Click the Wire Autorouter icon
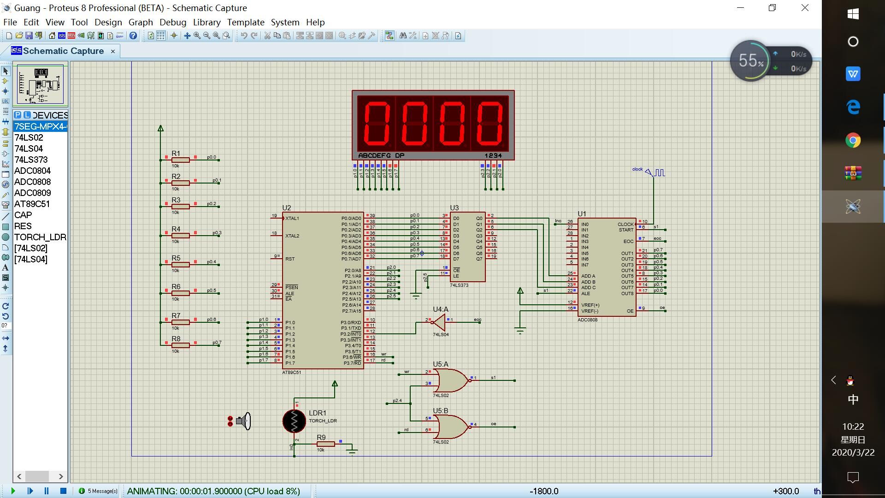The image size is (885, 498). click(389, 36)
